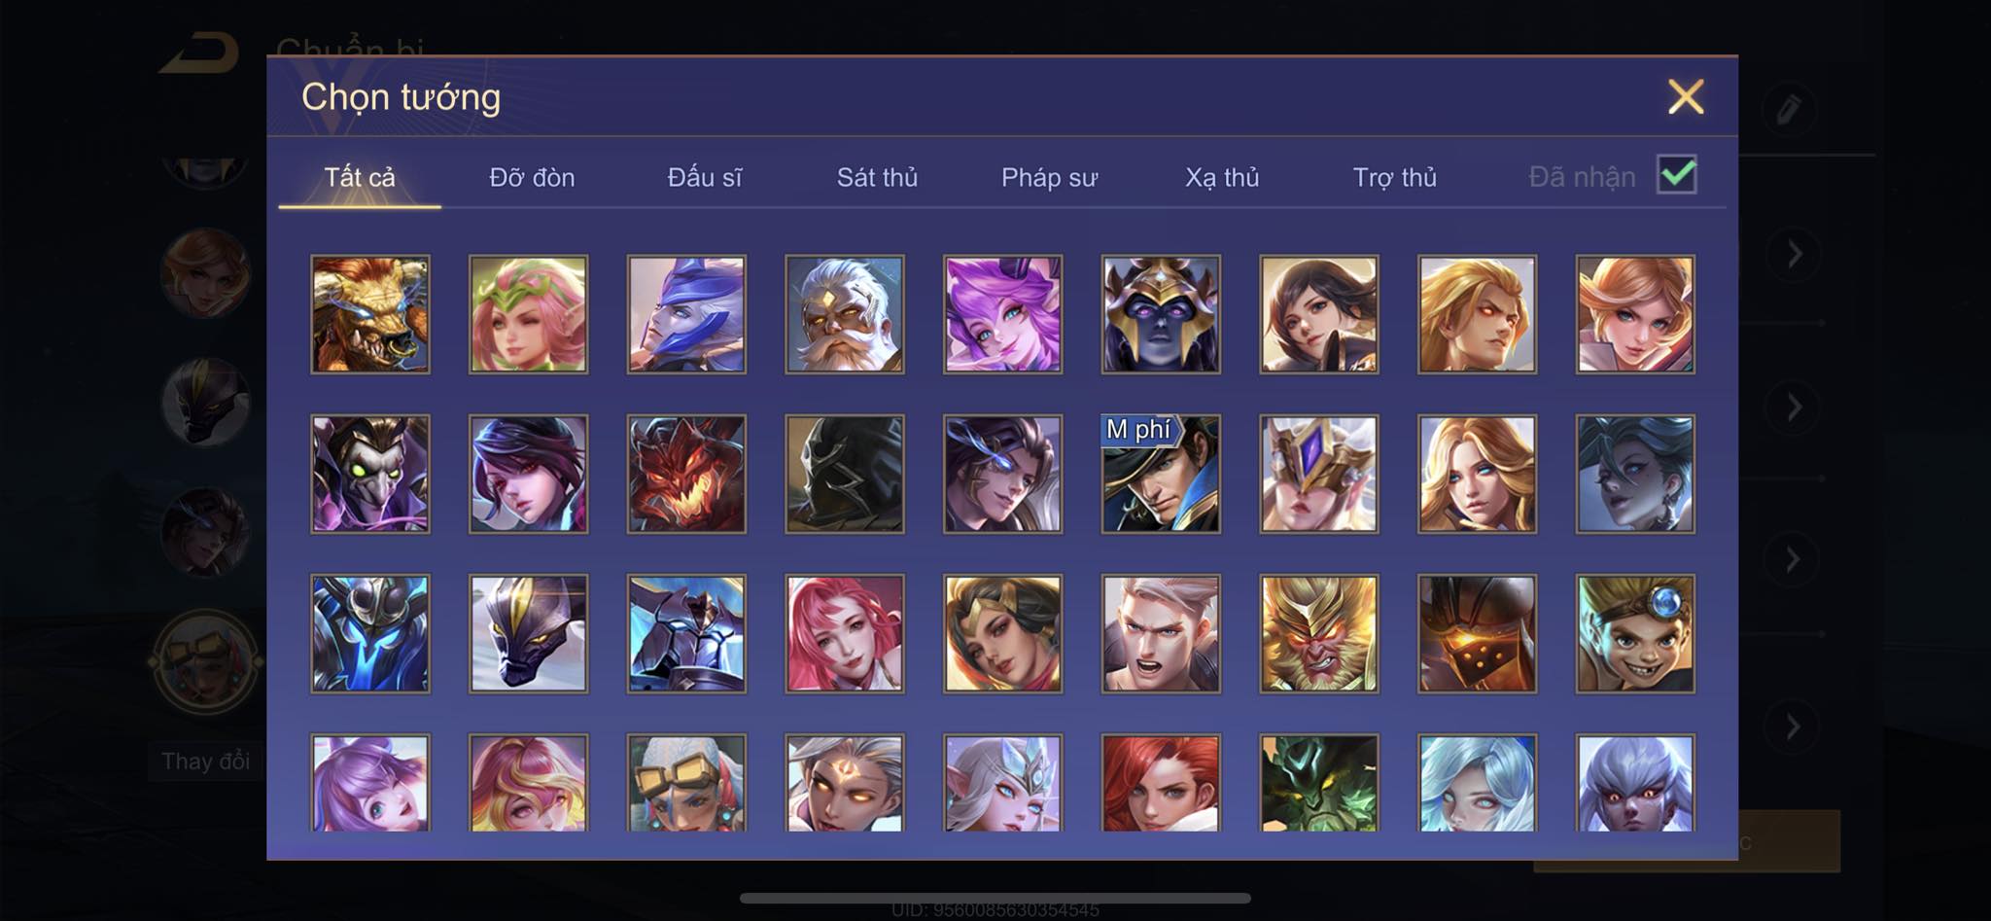Choose the hero marked 'M phí'
This screenshot has height=921, width=1991.
[1161, 474]
